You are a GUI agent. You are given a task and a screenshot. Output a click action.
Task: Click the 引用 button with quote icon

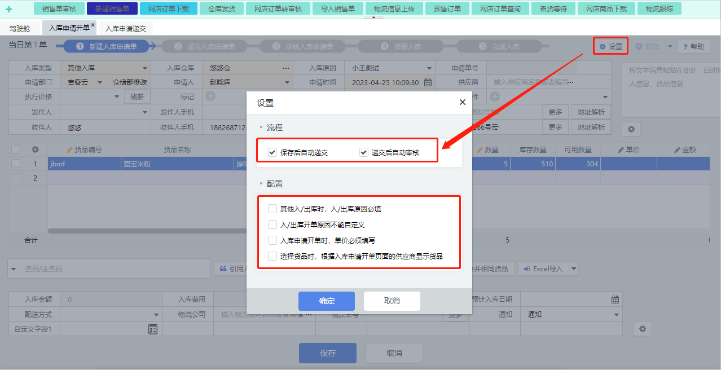click(232, 269)
